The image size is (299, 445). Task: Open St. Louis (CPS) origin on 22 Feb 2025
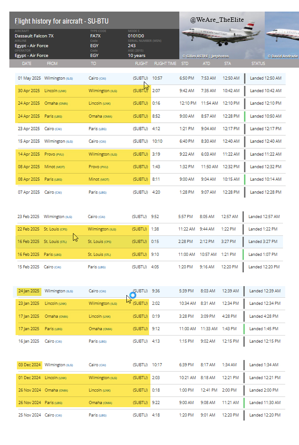[x=55, y=229]
